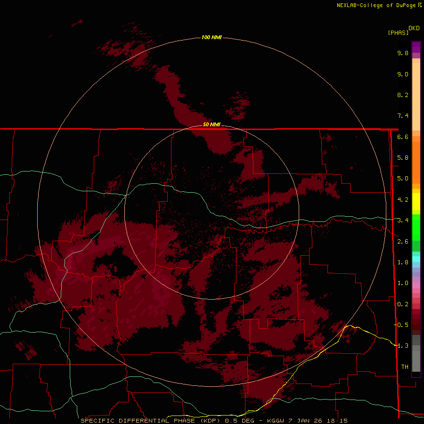424x424 pixels.
Task: Pick the purple segment atop the color bar
Action: tap(416, 47)
